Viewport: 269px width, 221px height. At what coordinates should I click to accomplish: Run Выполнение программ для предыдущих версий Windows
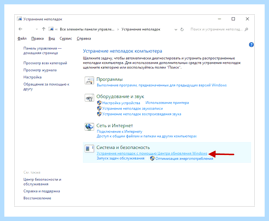[161, 85]
